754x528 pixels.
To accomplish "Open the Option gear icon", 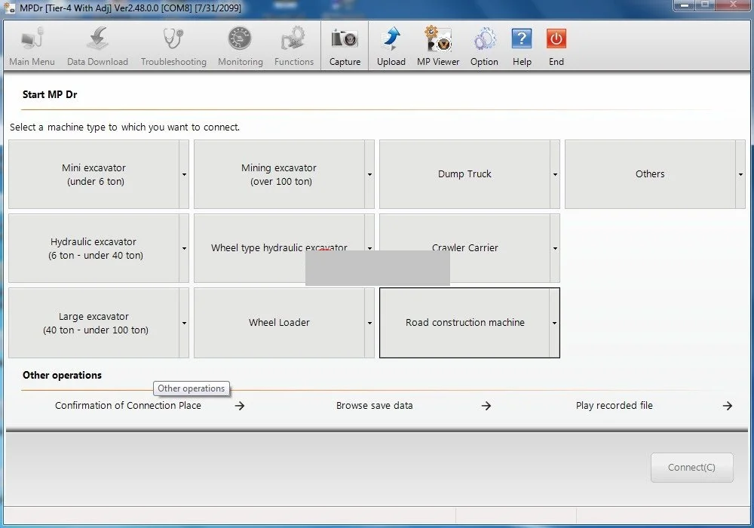I will [x=483, y=41].
